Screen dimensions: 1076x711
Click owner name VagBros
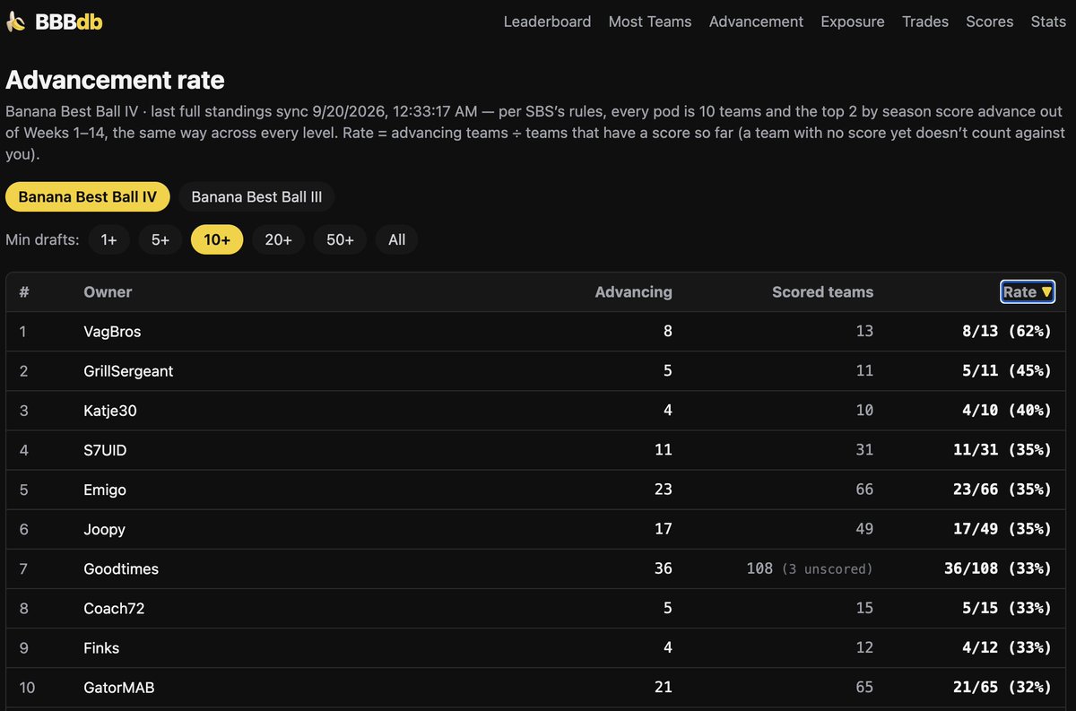112,332
